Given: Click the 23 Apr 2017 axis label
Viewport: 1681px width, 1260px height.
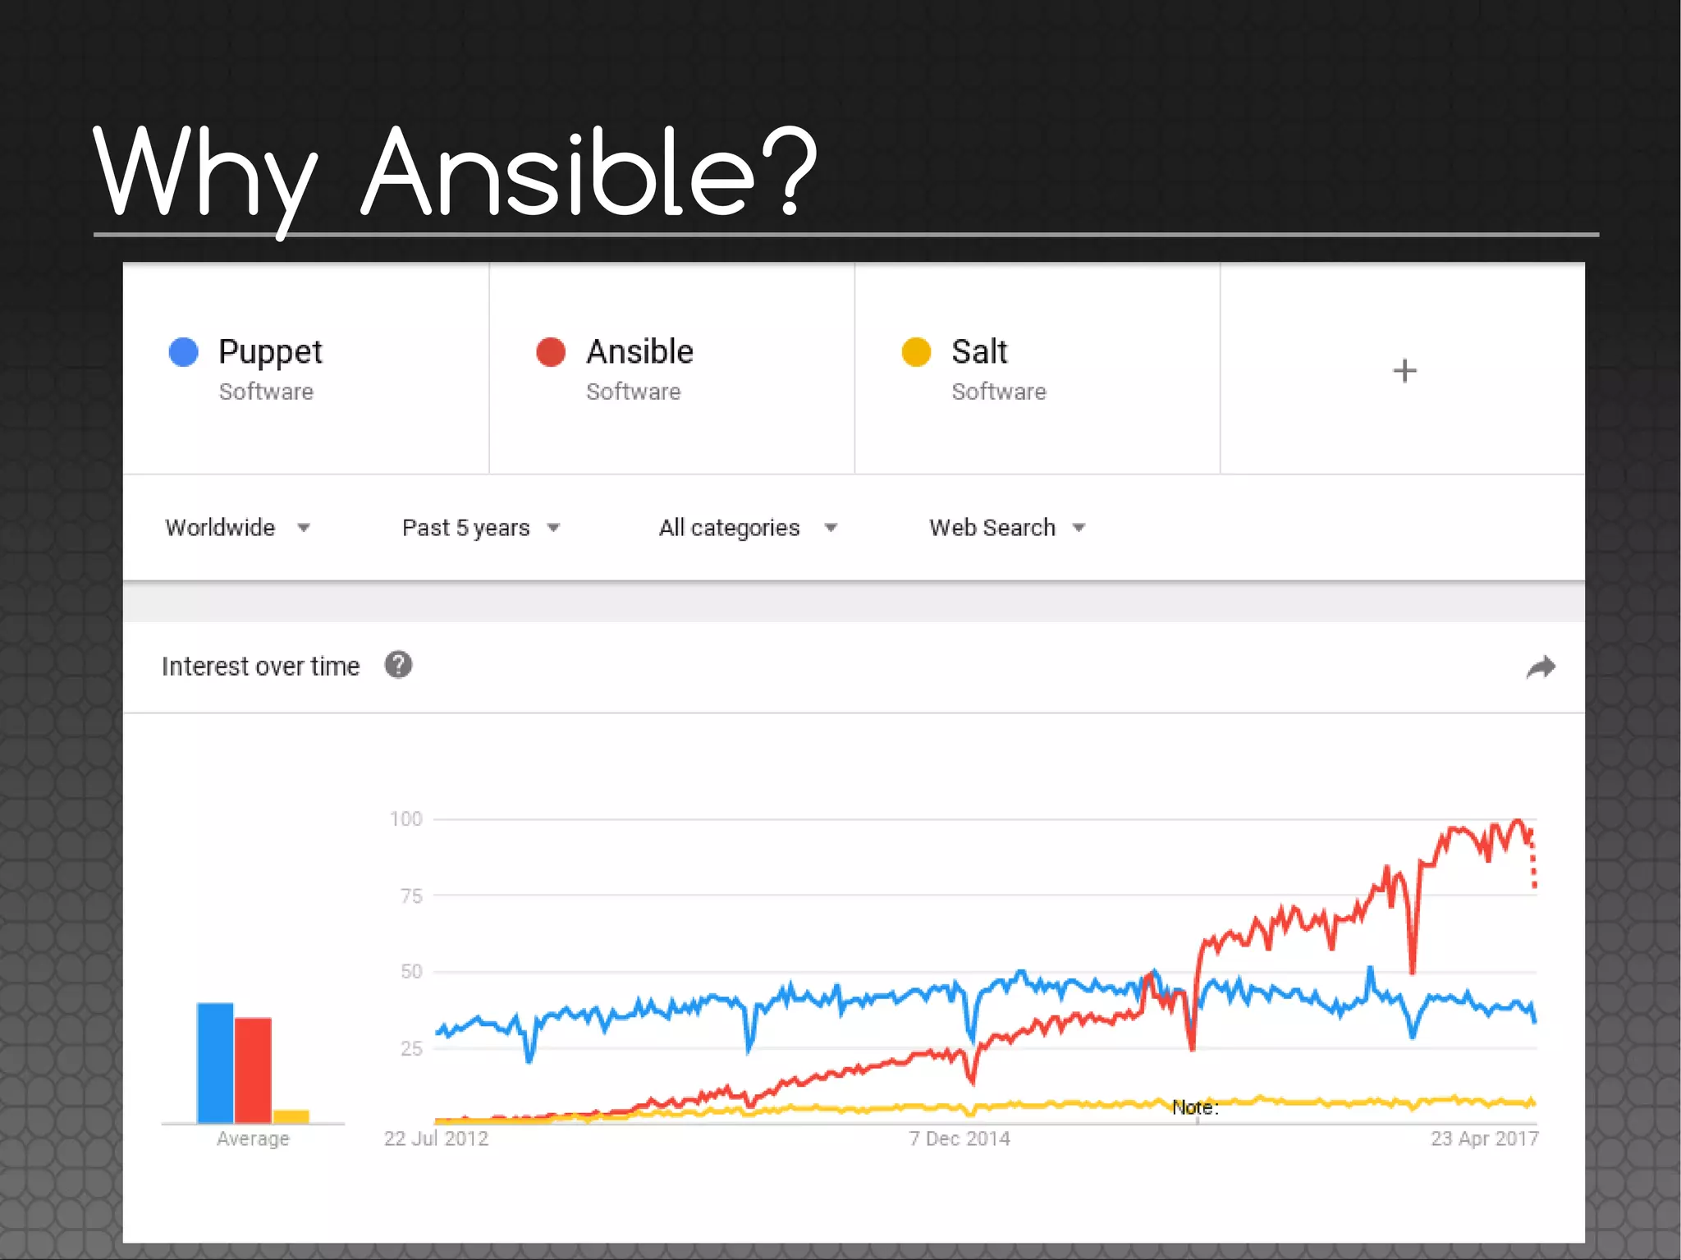Looking at the screenshot, I should click(x=1484, y=1139).
